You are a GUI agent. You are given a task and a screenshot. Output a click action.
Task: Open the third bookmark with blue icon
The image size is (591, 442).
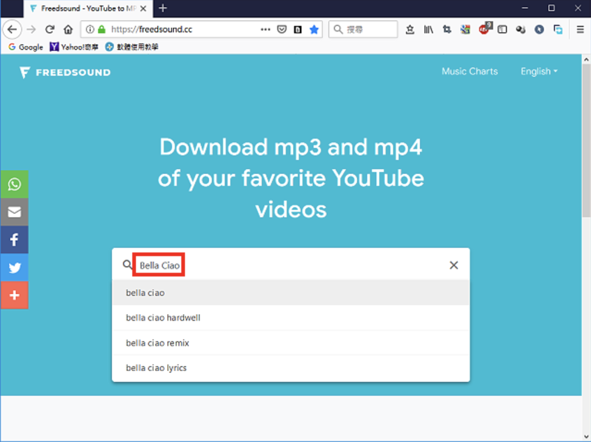click(132, 47)
